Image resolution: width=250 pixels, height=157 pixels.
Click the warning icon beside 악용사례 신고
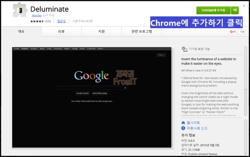(x=183, y=128)
